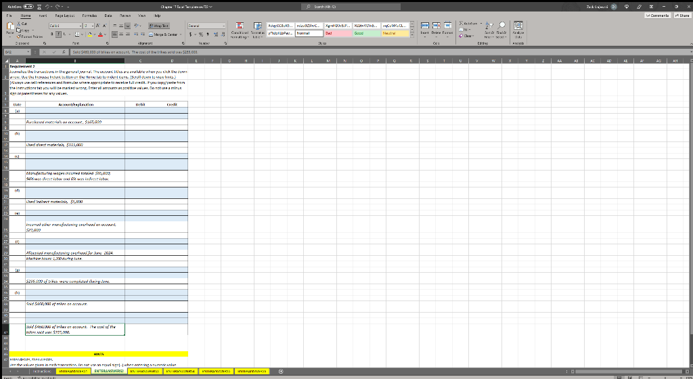The height and width of the screenshot is (379, 693).
Task: Click the Share button
Action: tap(682, 16)
